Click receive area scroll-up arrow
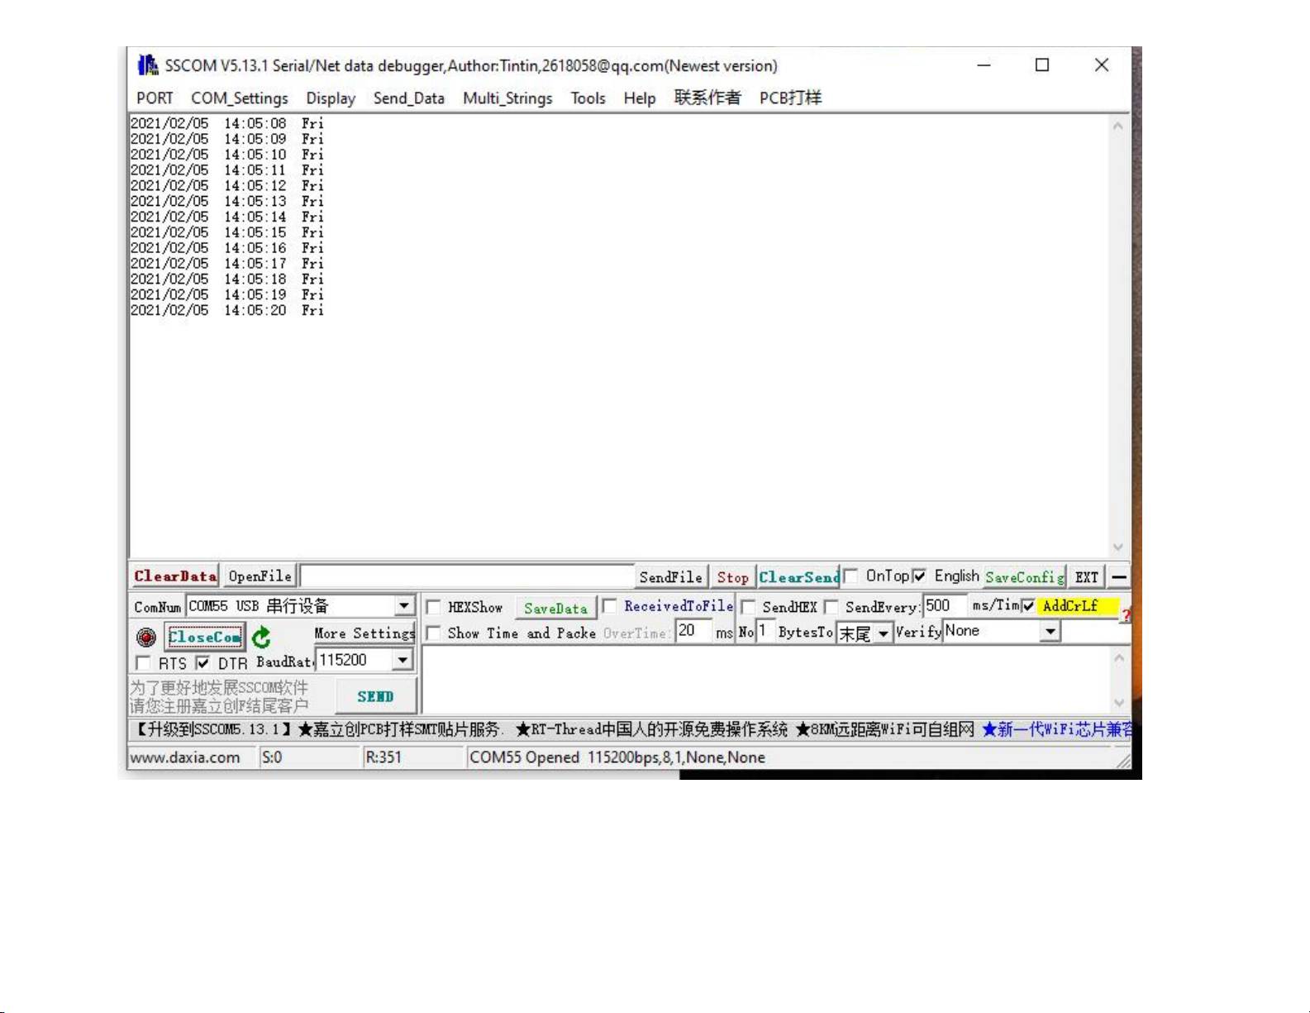The width and height of the screenshot is (1310, 1013). click(x=1117, y=127)
